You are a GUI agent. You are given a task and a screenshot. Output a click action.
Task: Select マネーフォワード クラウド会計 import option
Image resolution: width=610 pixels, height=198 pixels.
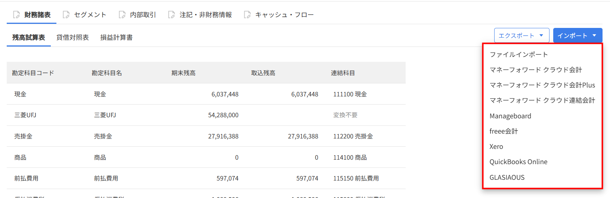(536, 70)
